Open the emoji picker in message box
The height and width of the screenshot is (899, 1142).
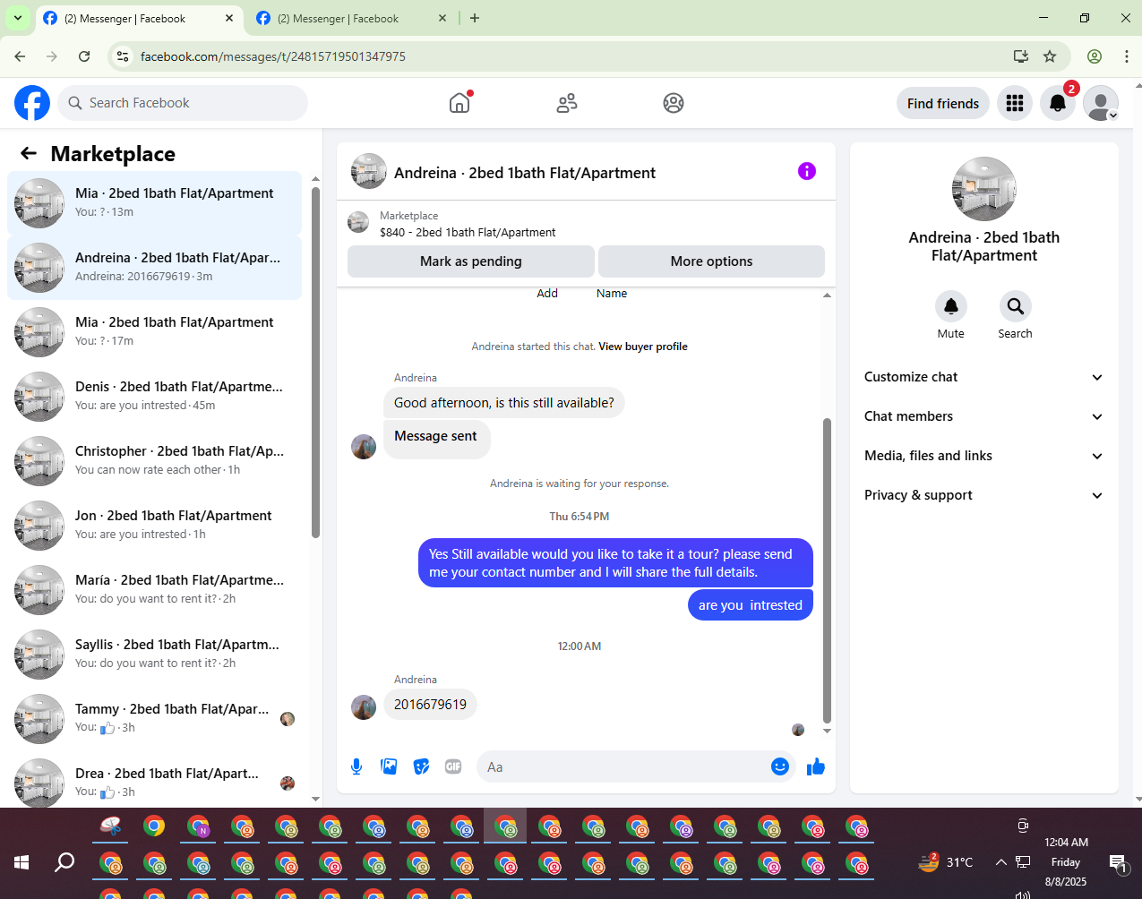780,766
